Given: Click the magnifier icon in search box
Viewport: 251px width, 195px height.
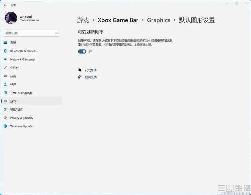Looking at the screenshot, I should pos(56,33).
